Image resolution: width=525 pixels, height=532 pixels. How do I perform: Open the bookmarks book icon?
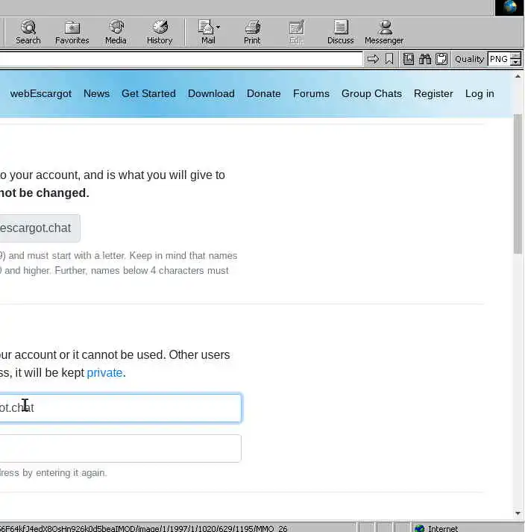click(409, 59)
